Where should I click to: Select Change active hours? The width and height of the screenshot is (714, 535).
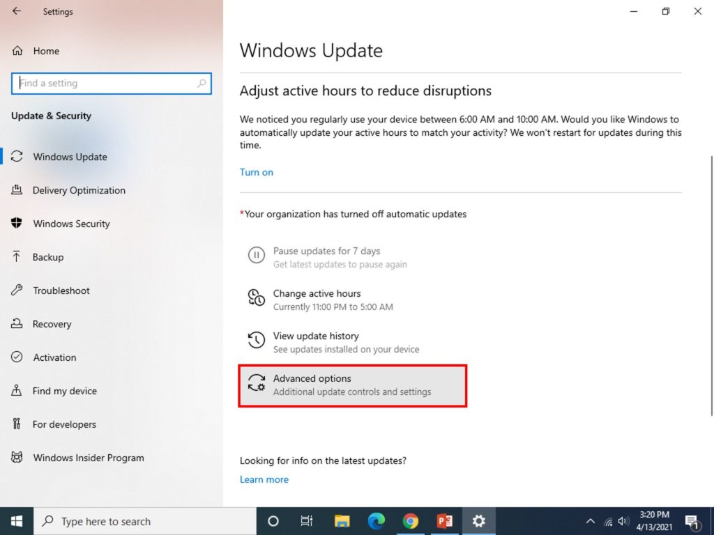click(x=353, y=300)
